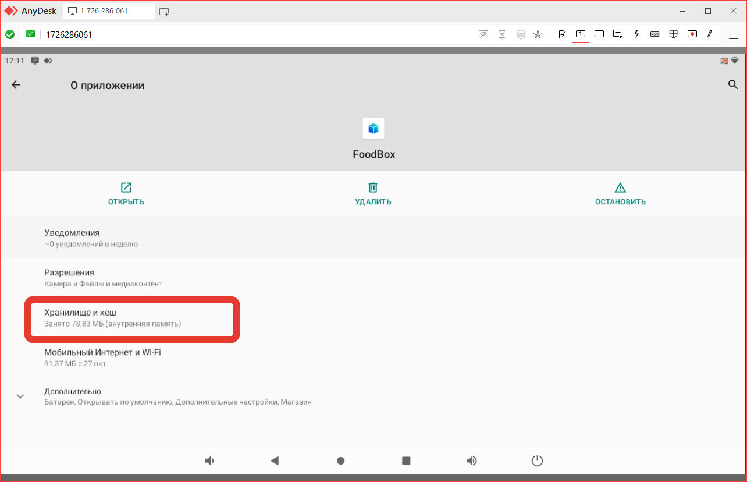Open the actions lightning icon
This screenshot has height=482, width=747.
(636, 34)
